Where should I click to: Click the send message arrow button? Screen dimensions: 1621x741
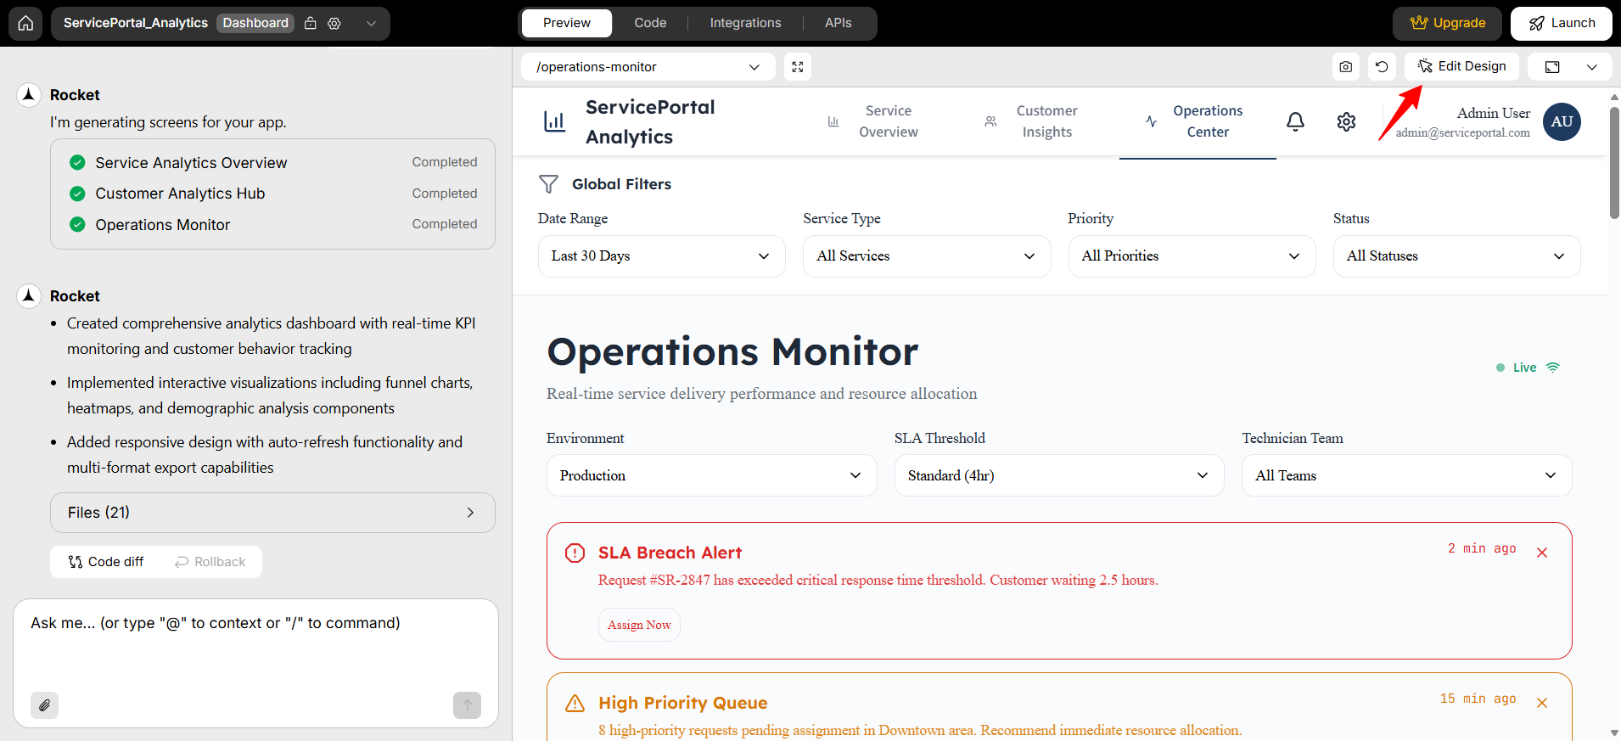point(467,705)
